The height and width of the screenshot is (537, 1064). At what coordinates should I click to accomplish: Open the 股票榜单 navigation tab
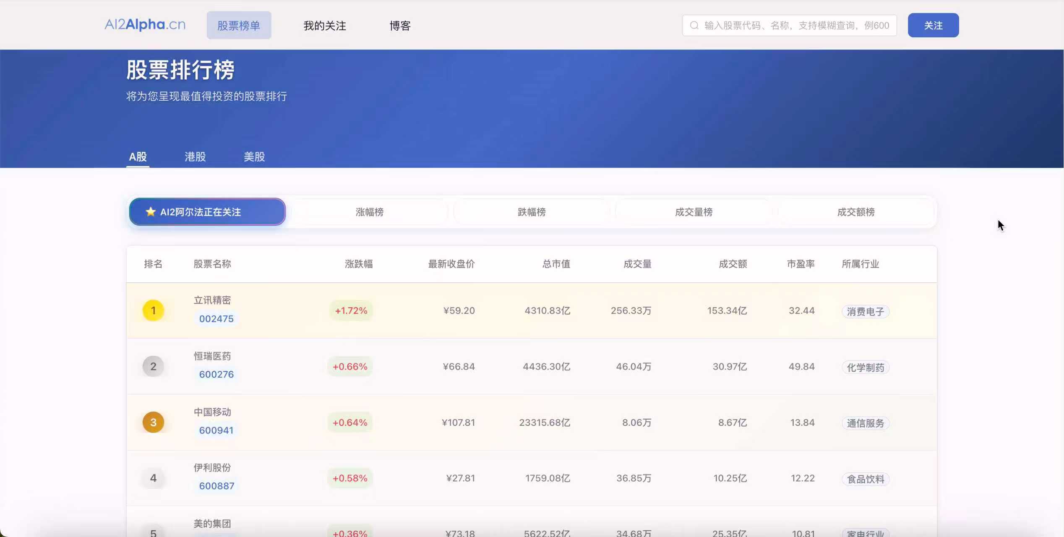tap(239, 26)
